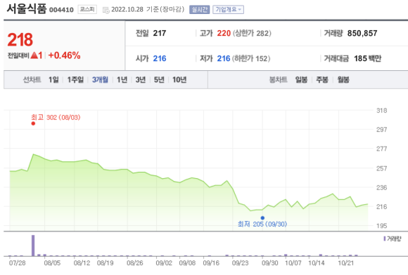Toggle the 실시간 real-time button
This screenshot has height=275, width=408.
click(199, 10)
